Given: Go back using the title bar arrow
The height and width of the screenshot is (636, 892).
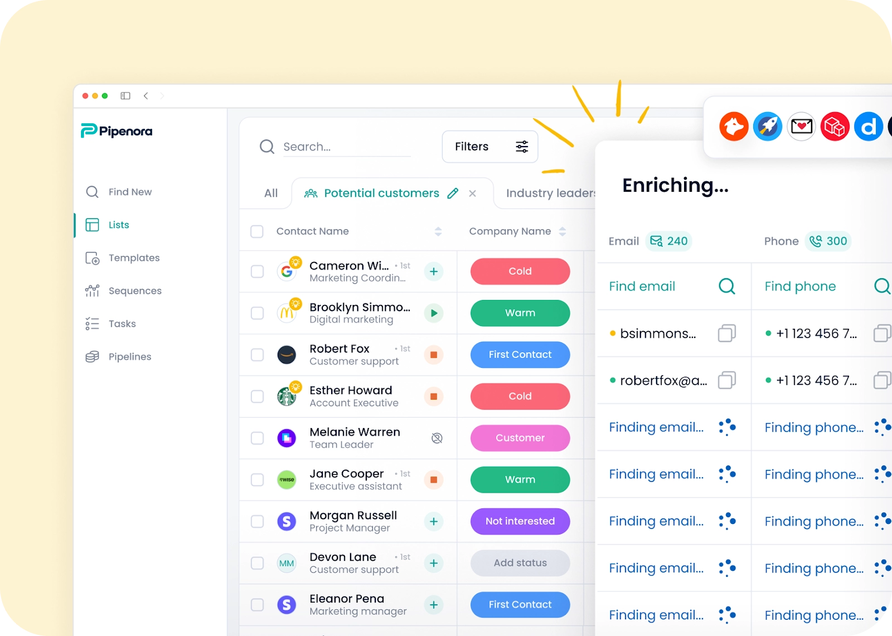Looking at the screenshot, I should coord(146,96).
